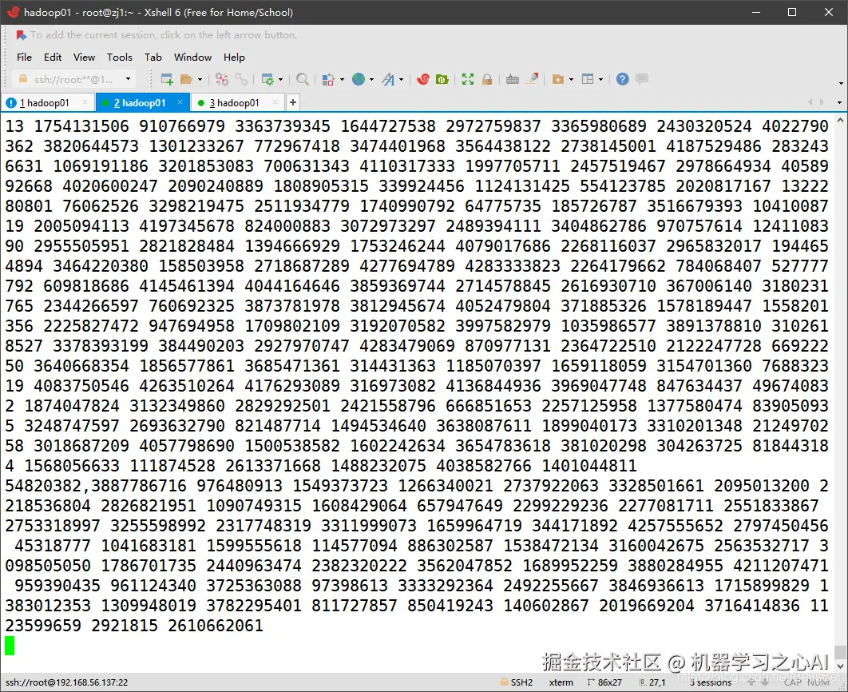The width and height of the screenshot is (848, 692).
Task: Expand the address bar dropdown arrow
Action: [x=129, y=79]
